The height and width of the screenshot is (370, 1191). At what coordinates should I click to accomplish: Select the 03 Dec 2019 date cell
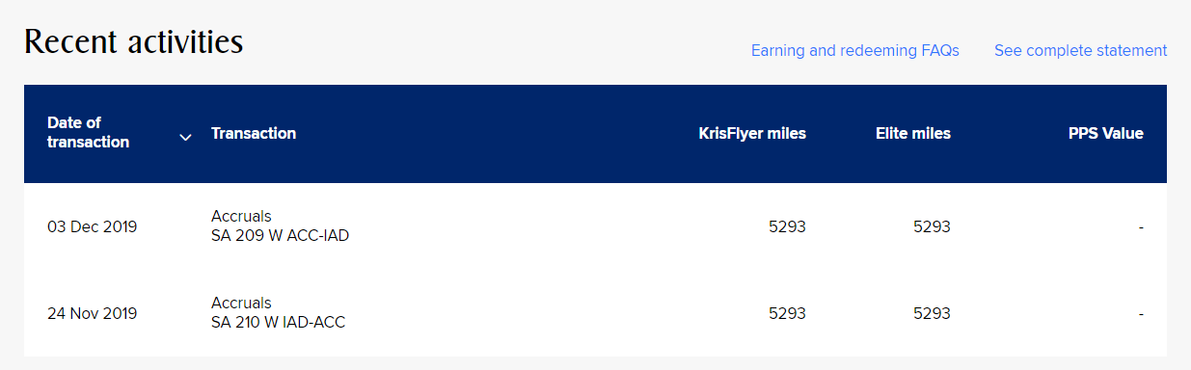(x=93, y=227)
